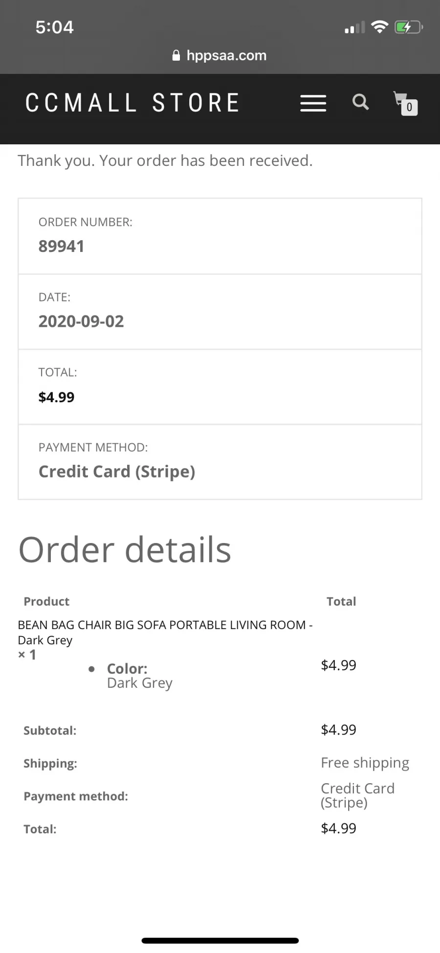
Task: Tap the home indicator bar at bottom
Action: [220, 940]
